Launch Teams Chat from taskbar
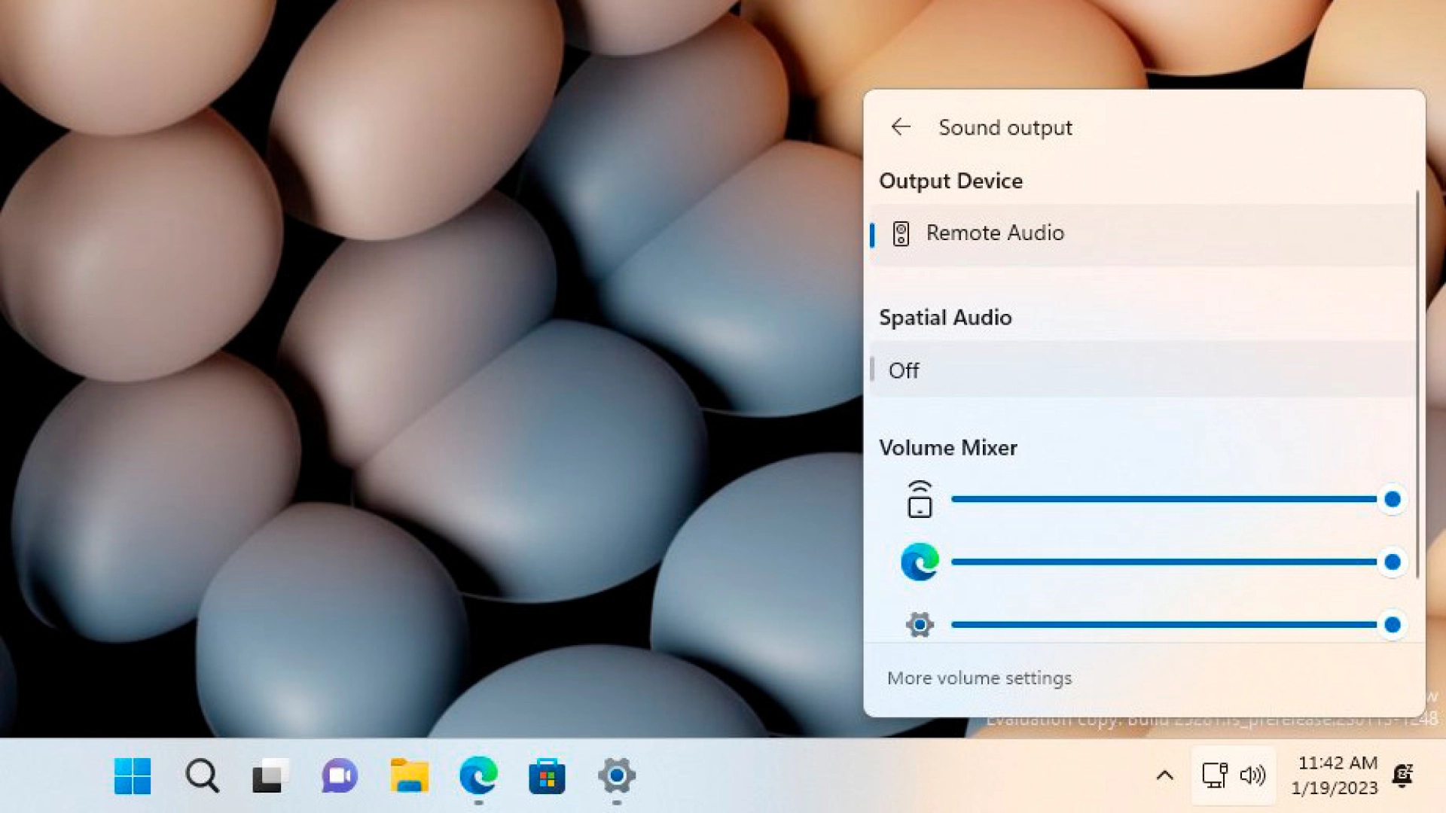This screenshot has width=1446, height=813. [339, 775]
